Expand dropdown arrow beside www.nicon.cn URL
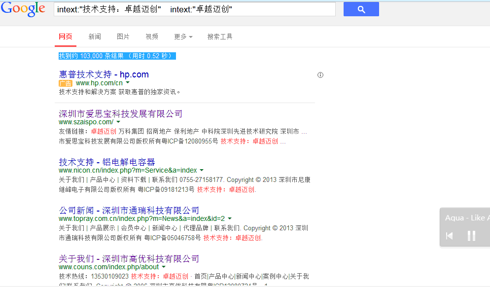490x287 pixels. pos(202,171)
